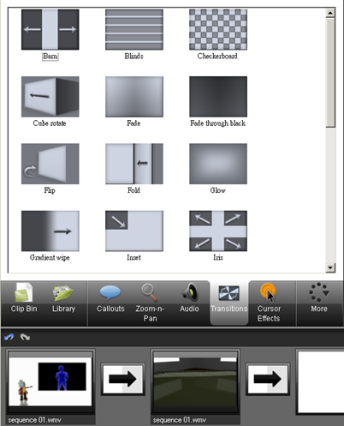This screenshot has width=344, height=426.
Task: Select Fade through black transition
Action: click(x=218, y=97)
